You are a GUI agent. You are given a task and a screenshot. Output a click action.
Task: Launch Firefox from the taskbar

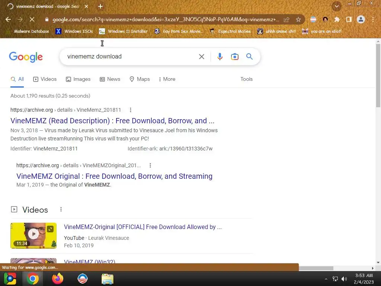click(x=58, y=279)
